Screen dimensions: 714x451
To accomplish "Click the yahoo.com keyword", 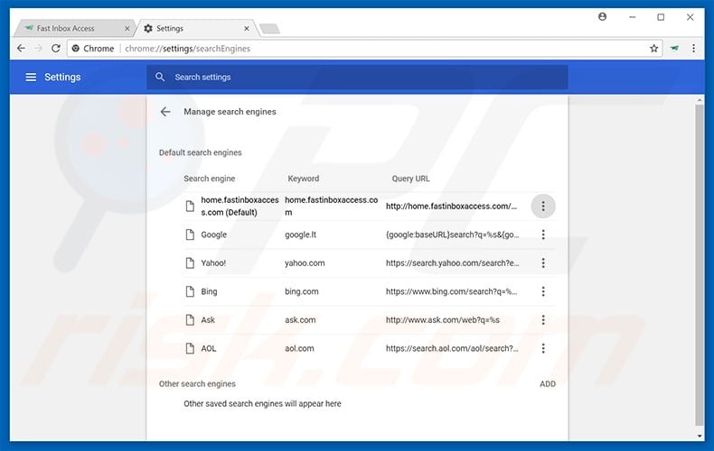I will coord(305,262).
